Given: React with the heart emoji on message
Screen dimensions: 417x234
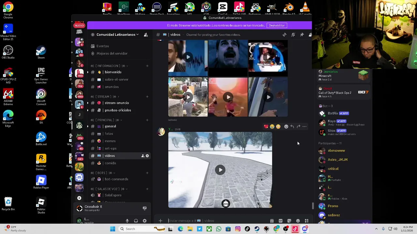Looking at the screenshot, I should (266, 126).
